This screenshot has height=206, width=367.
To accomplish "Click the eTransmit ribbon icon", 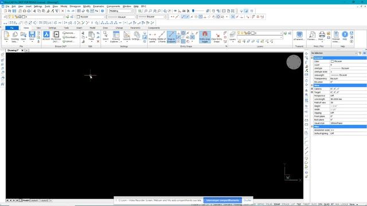I will 299,35.
